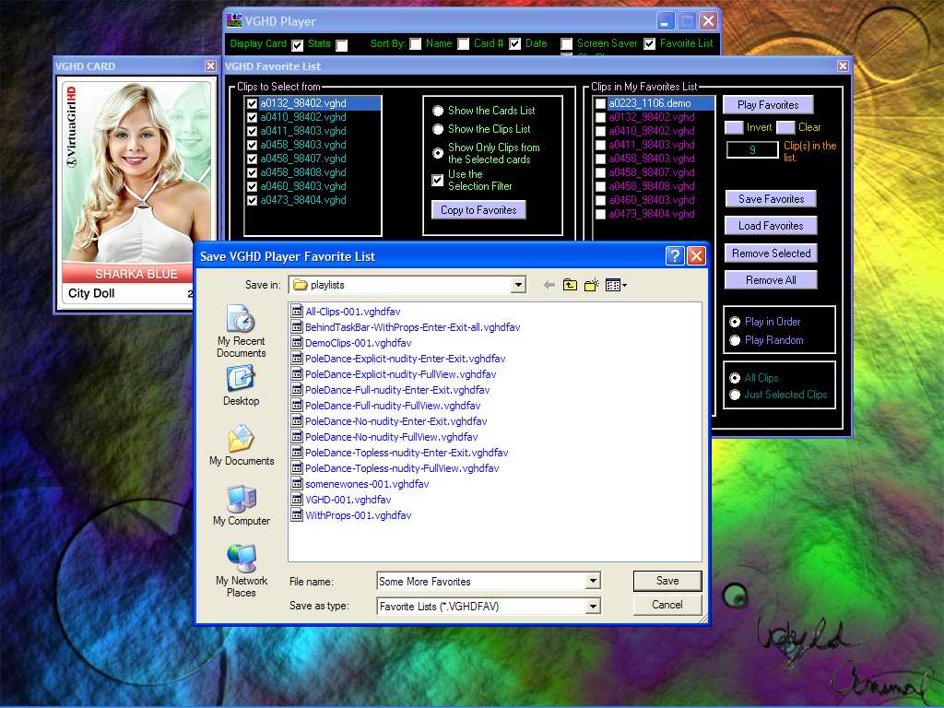This screenshot has width=944, height=708.
Task: Click the dialog Help question mark button
Action: click(675, 256)
